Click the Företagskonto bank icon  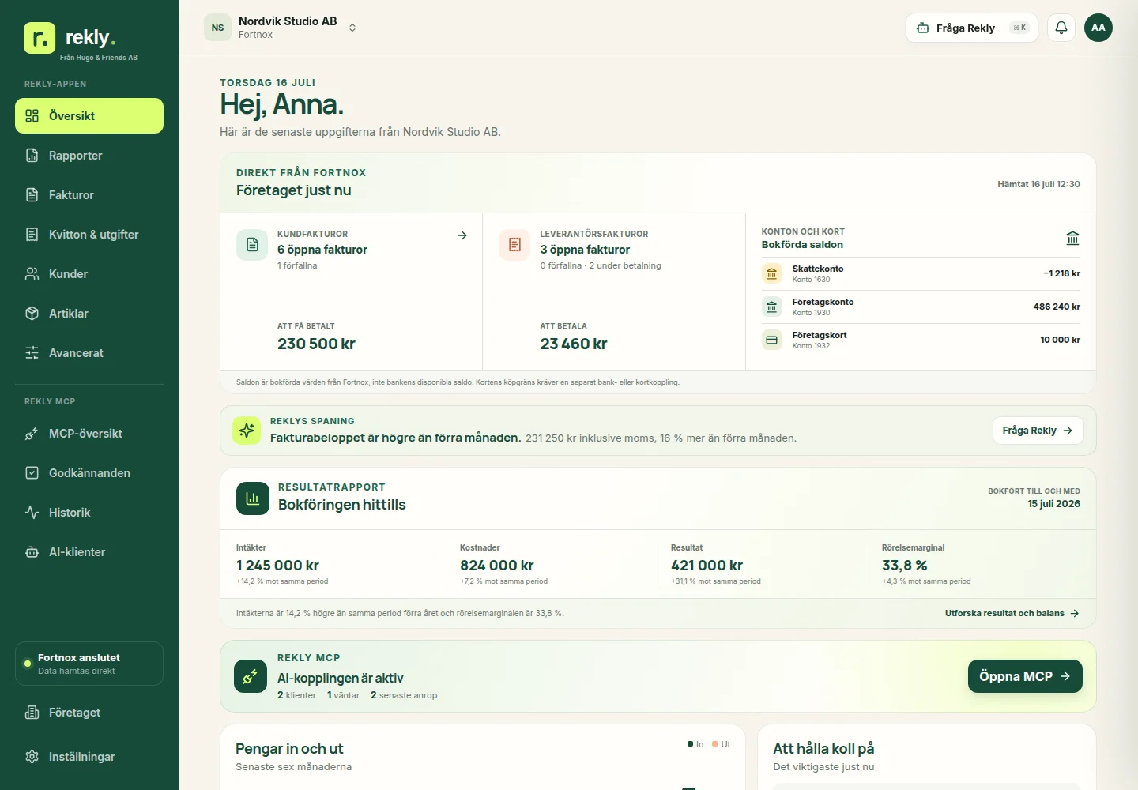(772, 307)
